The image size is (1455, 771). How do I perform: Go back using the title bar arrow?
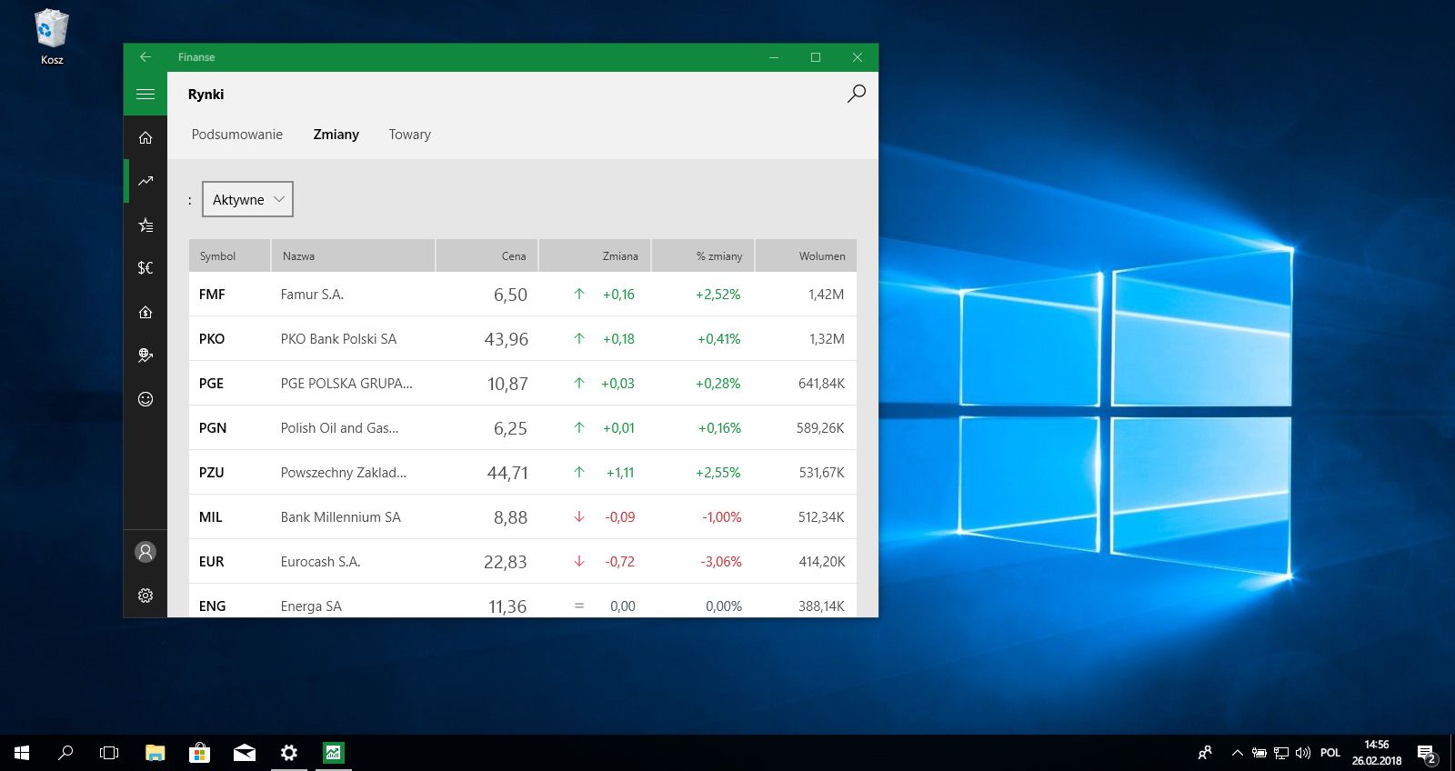(x=145, y=56)
